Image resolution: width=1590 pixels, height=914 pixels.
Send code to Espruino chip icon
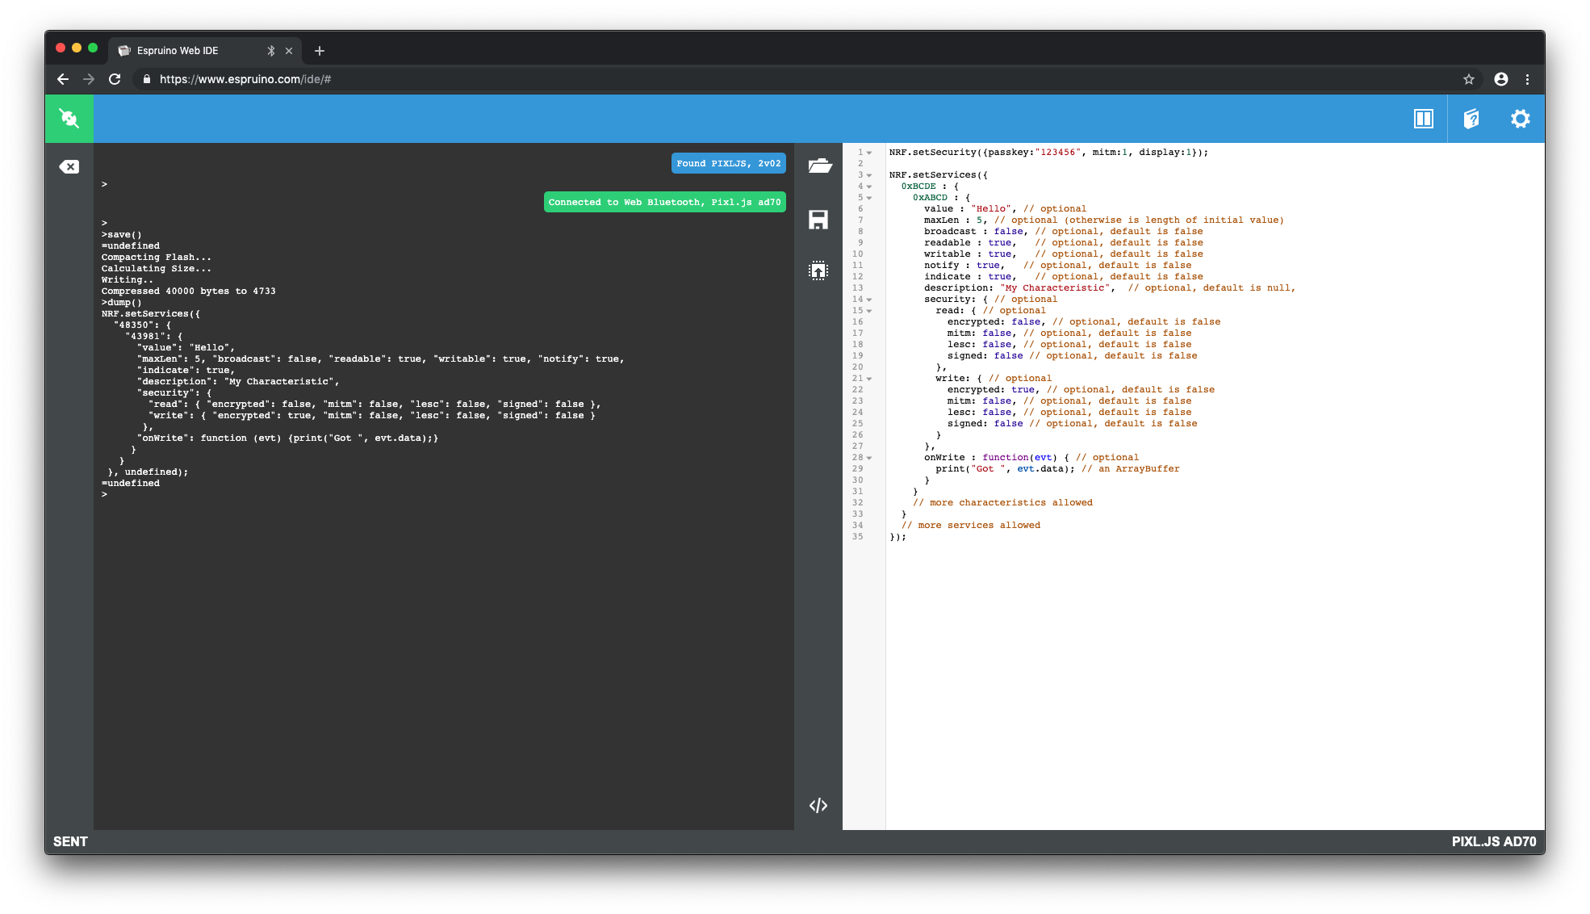point(818,270)
